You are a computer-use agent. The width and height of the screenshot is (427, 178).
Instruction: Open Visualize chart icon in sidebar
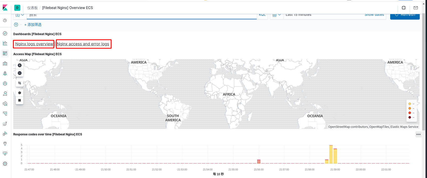pyautogui.click(x=5, y=43)
